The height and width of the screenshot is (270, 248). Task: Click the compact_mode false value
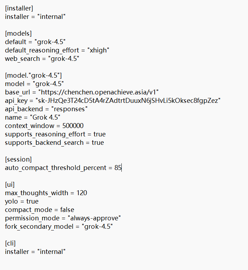pos(67,210)
